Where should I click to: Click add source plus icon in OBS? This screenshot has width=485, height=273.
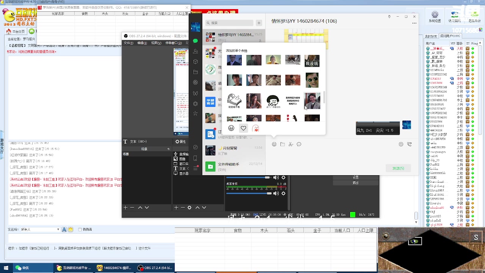[x=176, y=207]
